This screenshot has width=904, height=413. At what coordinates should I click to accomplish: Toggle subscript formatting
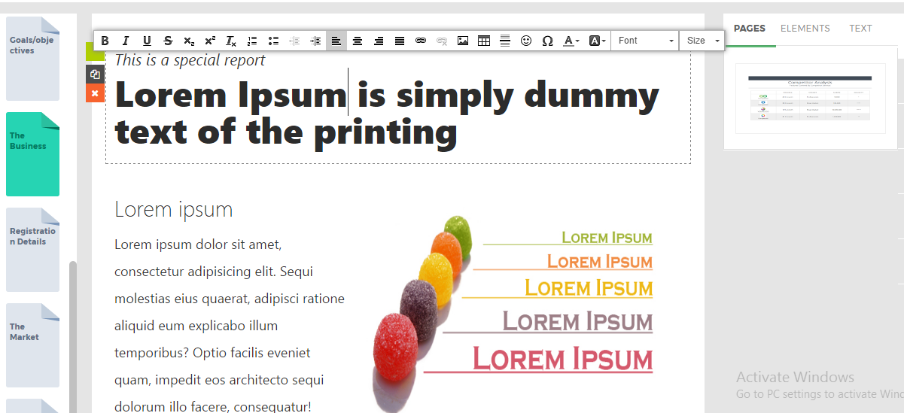point(189,41)
